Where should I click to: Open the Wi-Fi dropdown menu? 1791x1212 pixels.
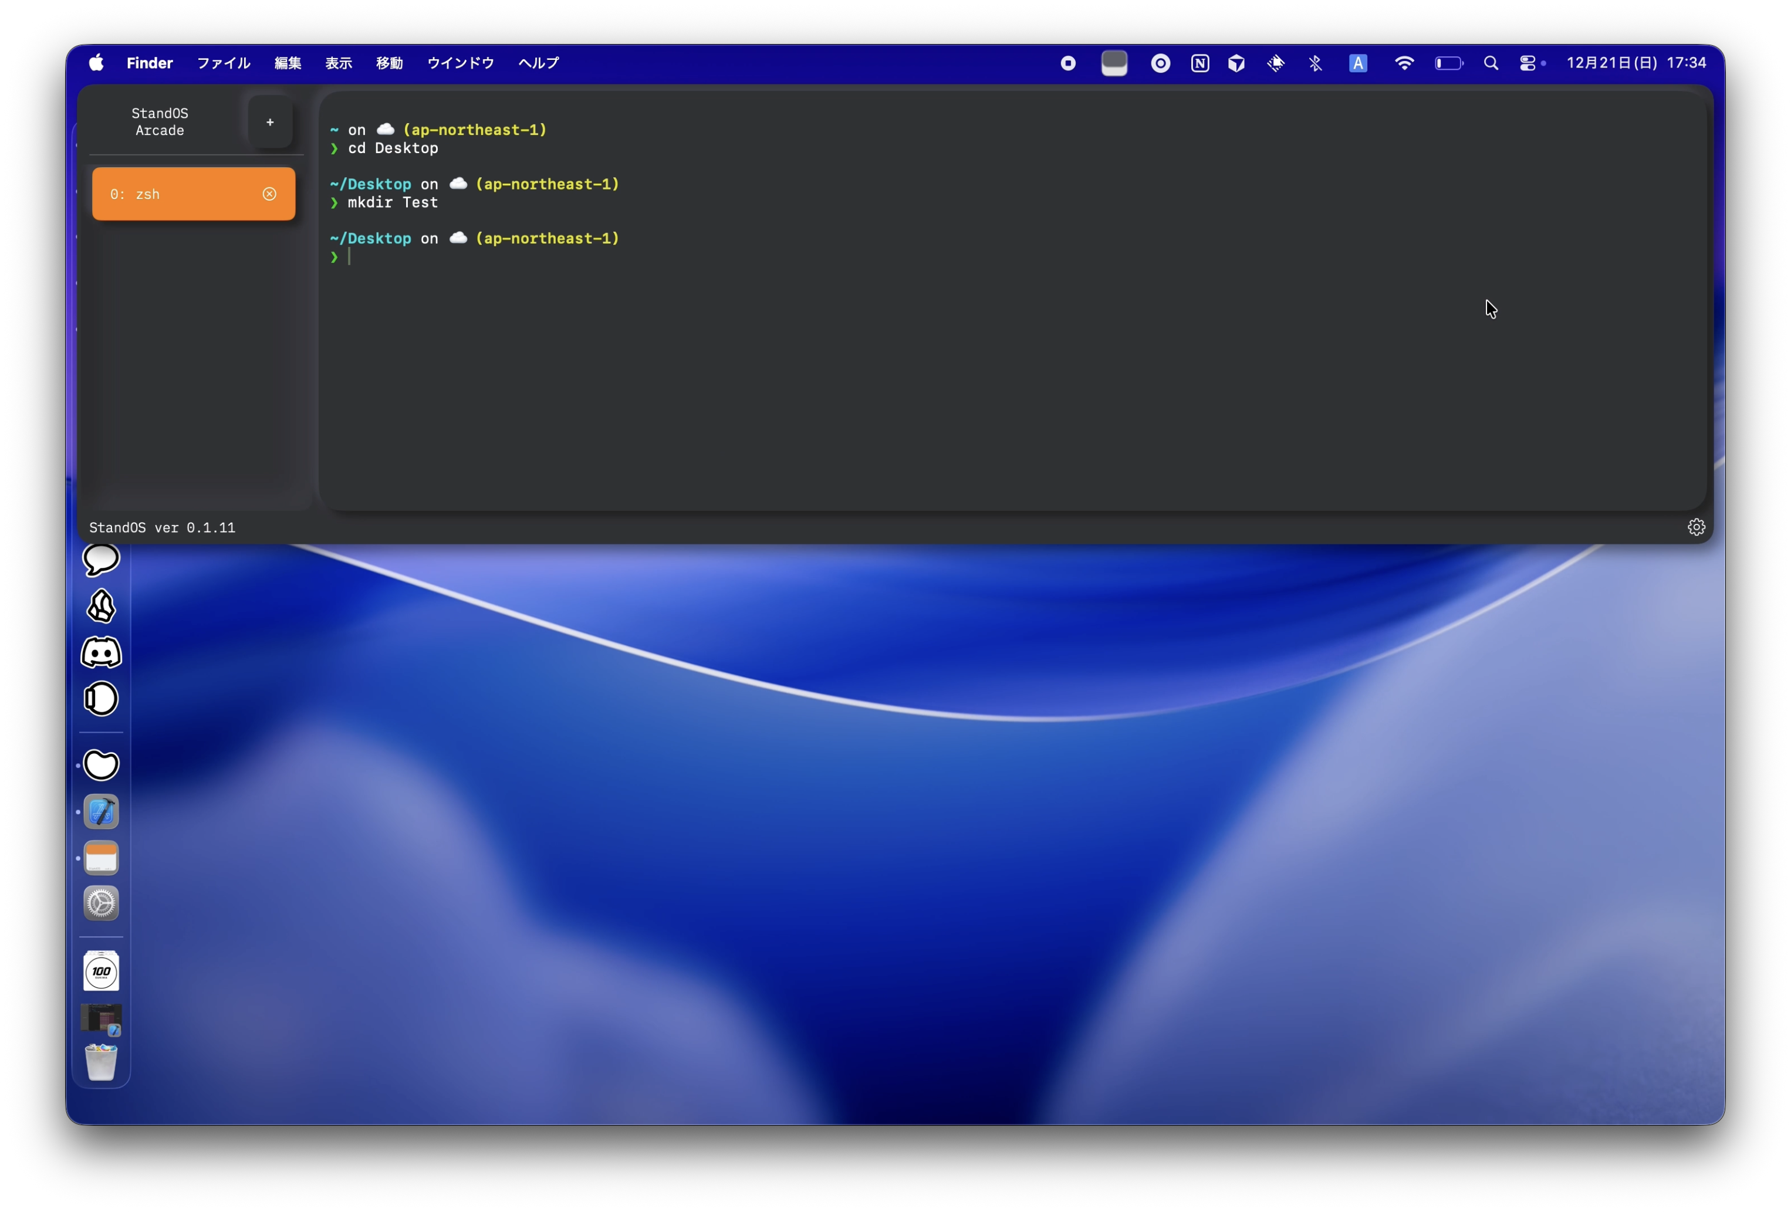pos(1403,63)
